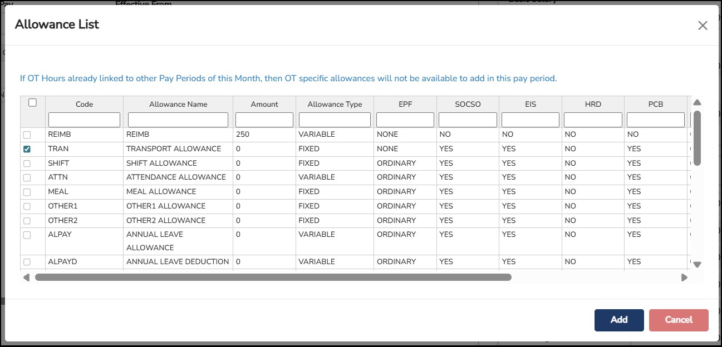This screenshot has height=347, width=722.
Task: Click the vertical scrollbar thumb
Action: (697, 137)
